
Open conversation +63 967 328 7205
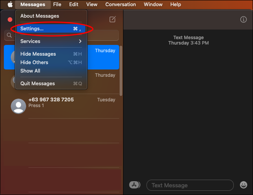62,106
